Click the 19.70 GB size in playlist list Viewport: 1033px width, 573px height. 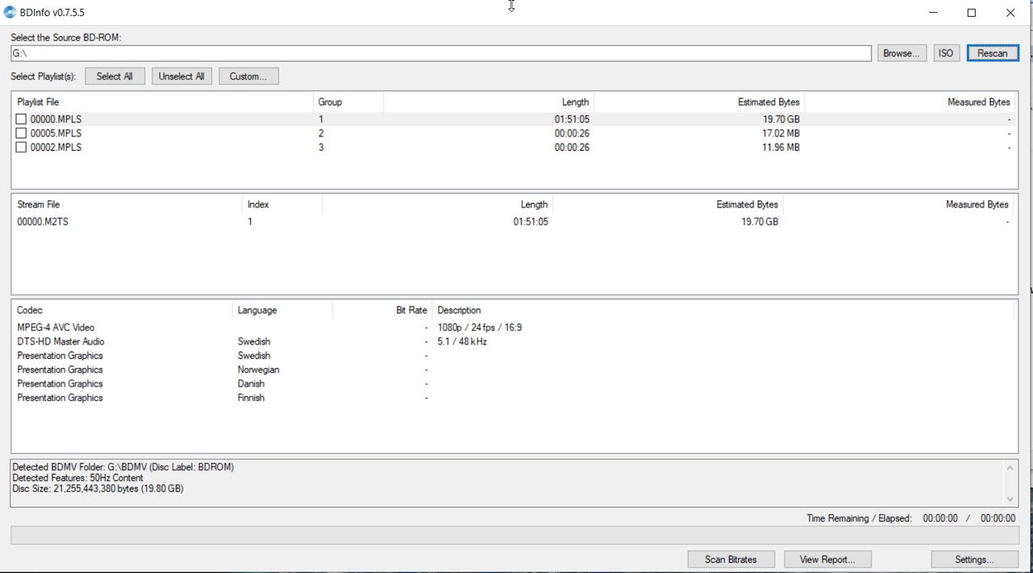pyautogui.click(x=780, y=119)
